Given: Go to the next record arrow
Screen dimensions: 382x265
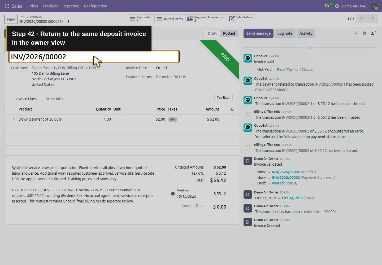Looking at the screenshot, I should (x=372, y=19).
